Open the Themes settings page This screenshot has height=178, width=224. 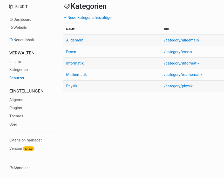click(16, 116)
